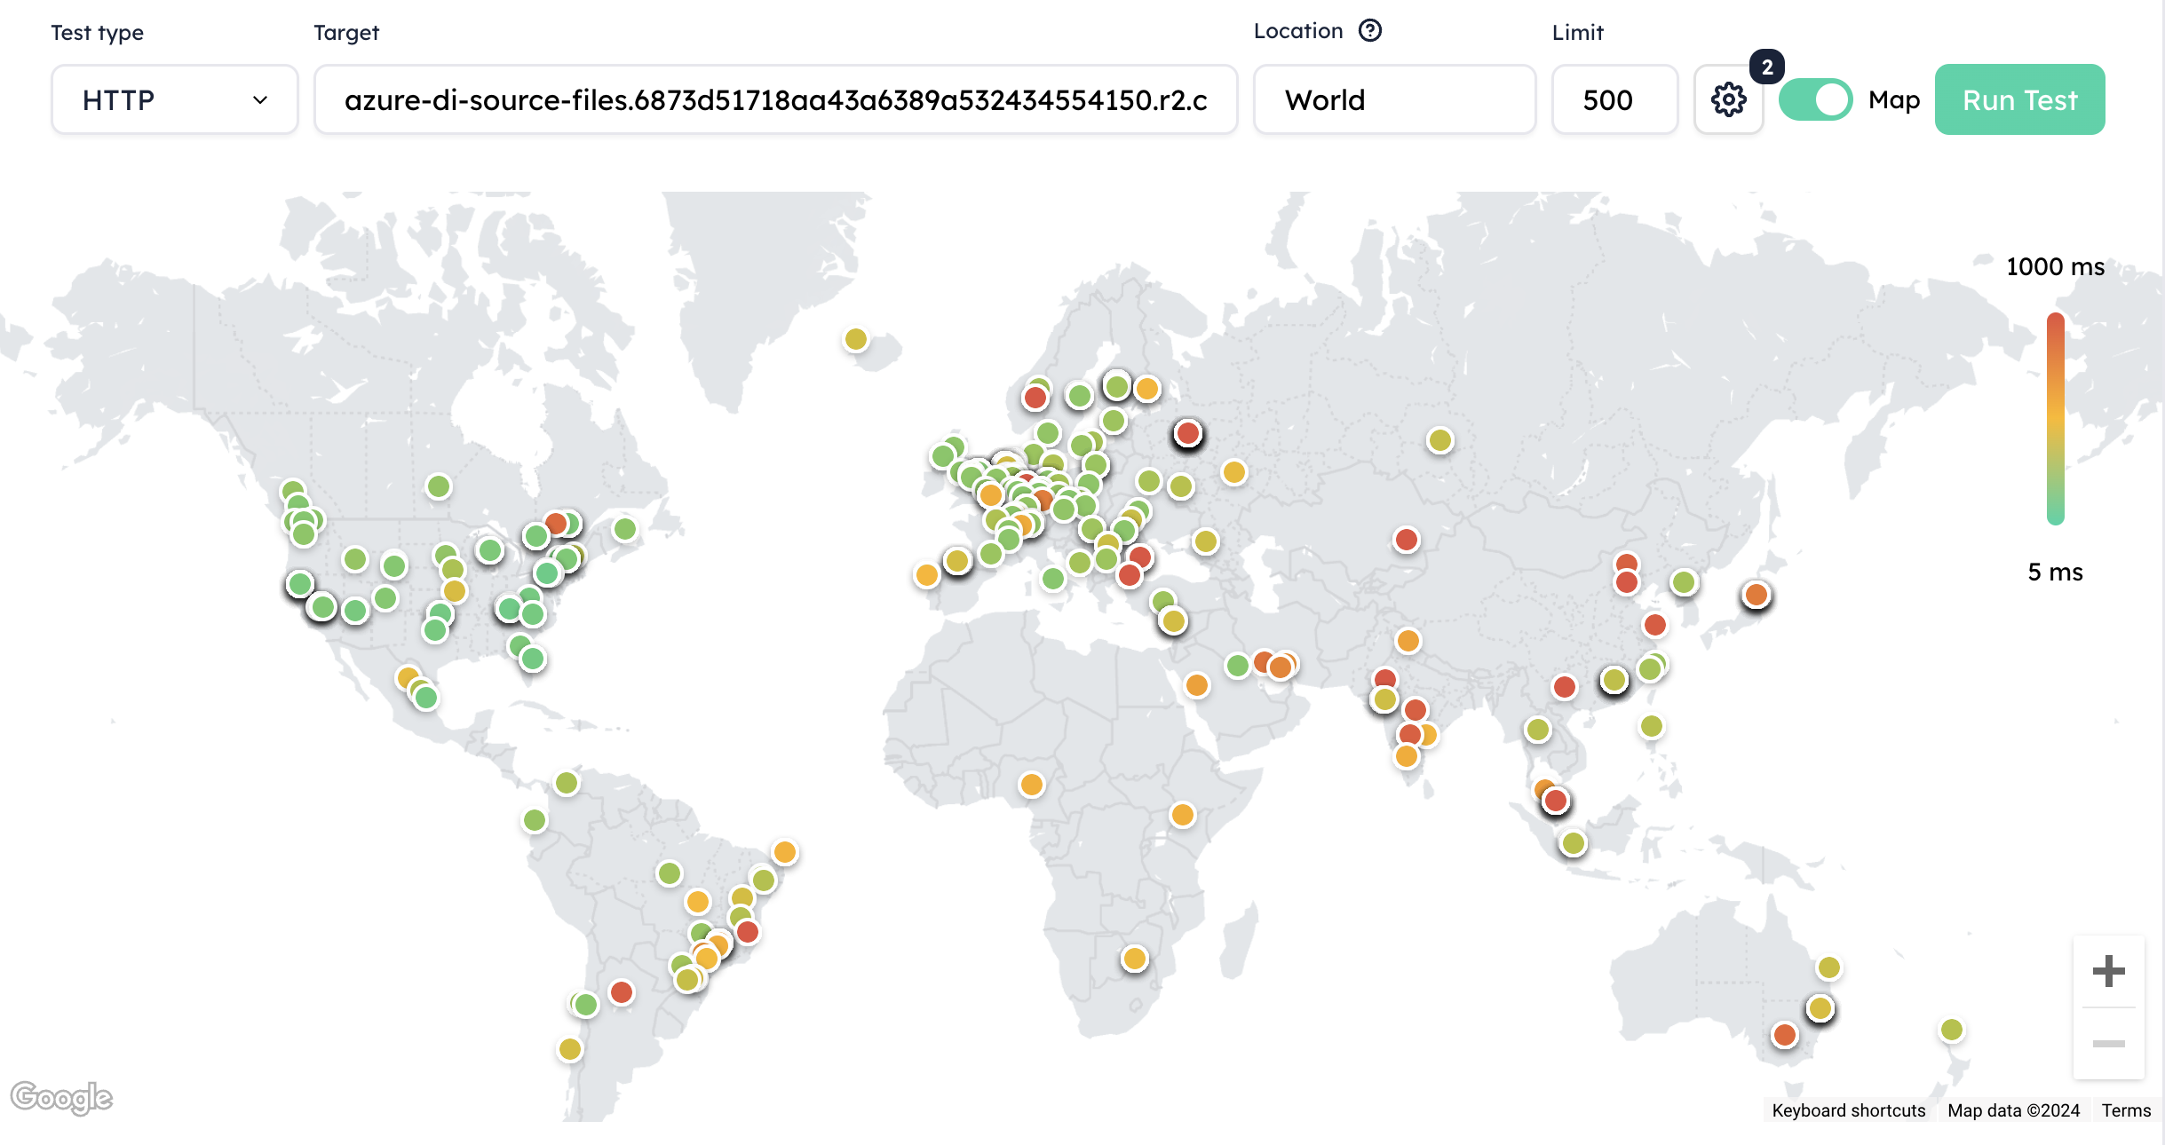Toggle the Map view switch off
2165x1145 pixels.
[x=1815, y=99]
